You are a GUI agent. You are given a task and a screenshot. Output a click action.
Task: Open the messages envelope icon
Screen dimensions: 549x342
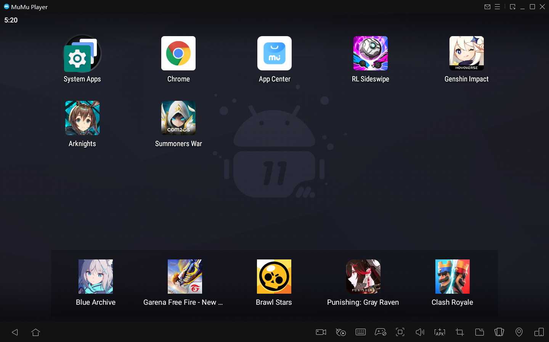[487, 7]
